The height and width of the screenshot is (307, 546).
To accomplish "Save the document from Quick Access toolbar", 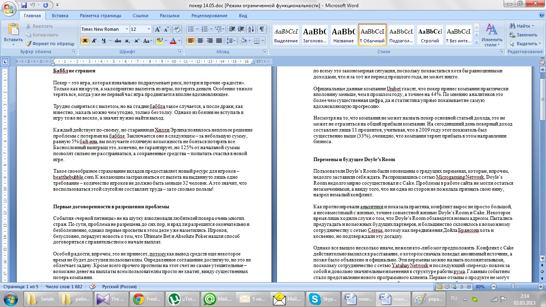I will [x=24, y=5].
